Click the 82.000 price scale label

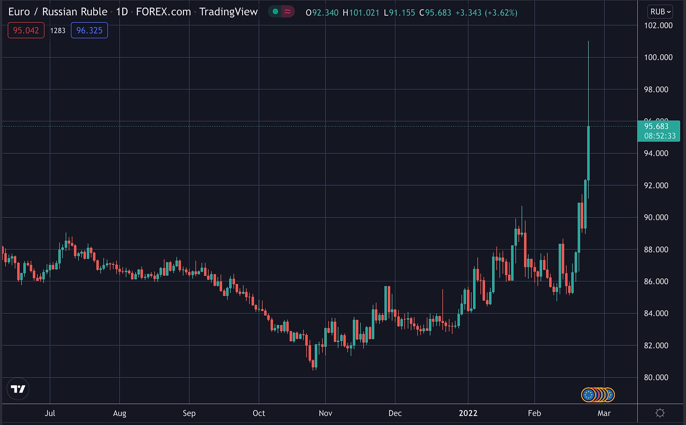click(x=656, y=346)
